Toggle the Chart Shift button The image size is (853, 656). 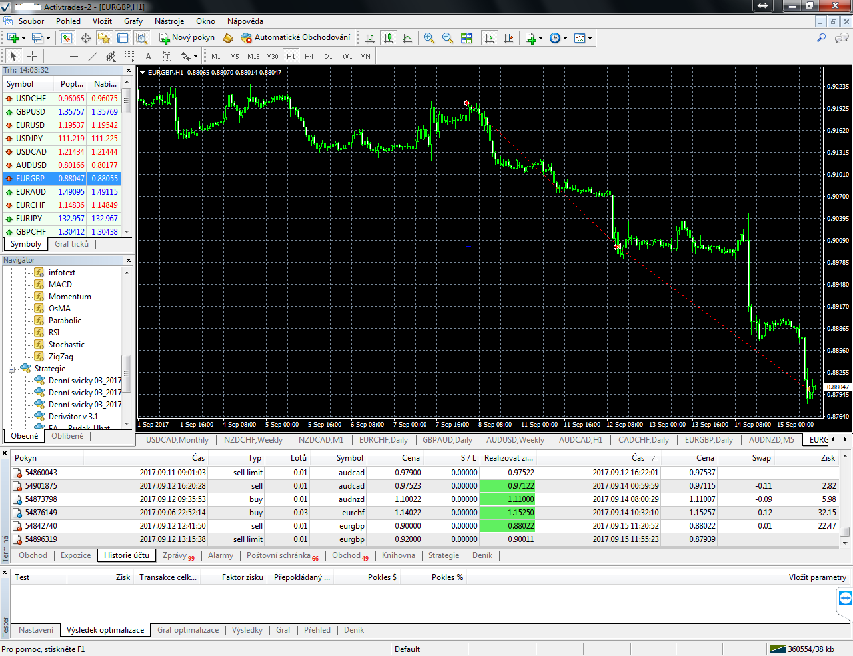point(508,38)
